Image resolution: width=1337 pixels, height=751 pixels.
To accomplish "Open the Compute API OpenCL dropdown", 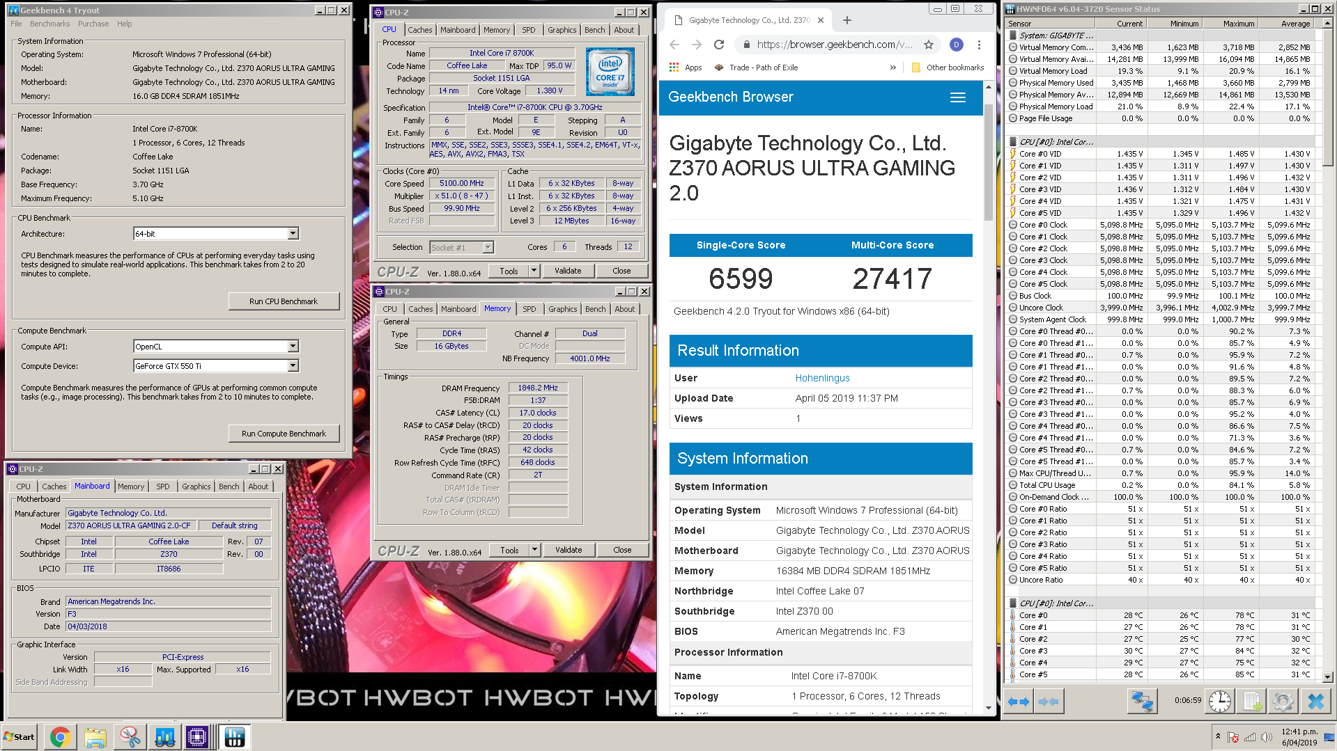I will pyautogui.click(x=293, y=347).
